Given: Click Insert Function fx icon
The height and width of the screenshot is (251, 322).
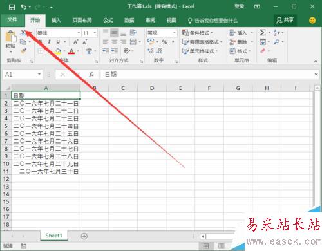Looking at the screenshot, I should (x=91, y=75).
